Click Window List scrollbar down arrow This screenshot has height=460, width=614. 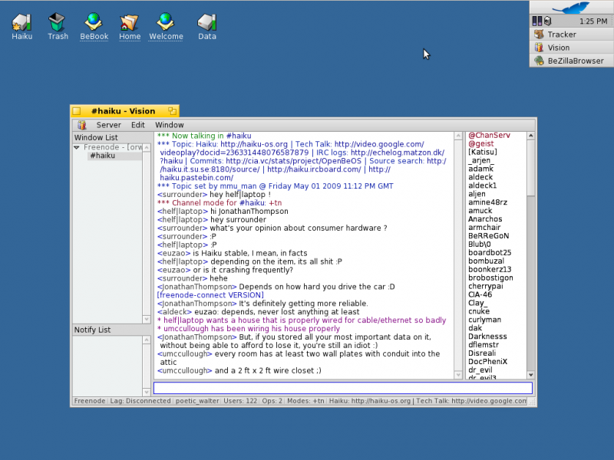click(x=147, y=320)
